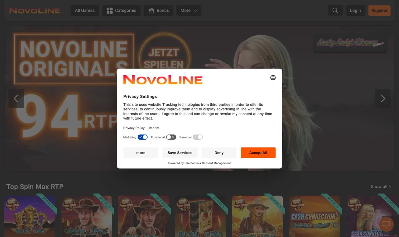Image resolution: width=399 pixels, height=237 pixels.
Task: Open the Book of Ra golden book thumbnail
Action: pos(200,216)
